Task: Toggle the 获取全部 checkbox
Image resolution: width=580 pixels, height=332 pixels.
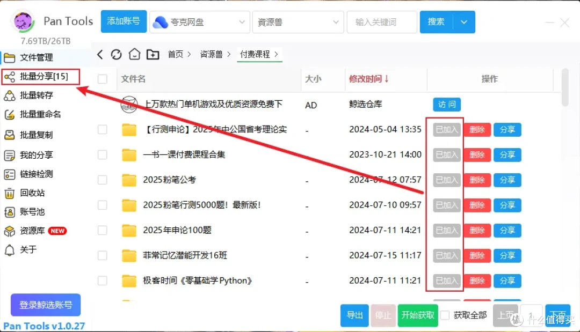Action: [x=445, y=315]
